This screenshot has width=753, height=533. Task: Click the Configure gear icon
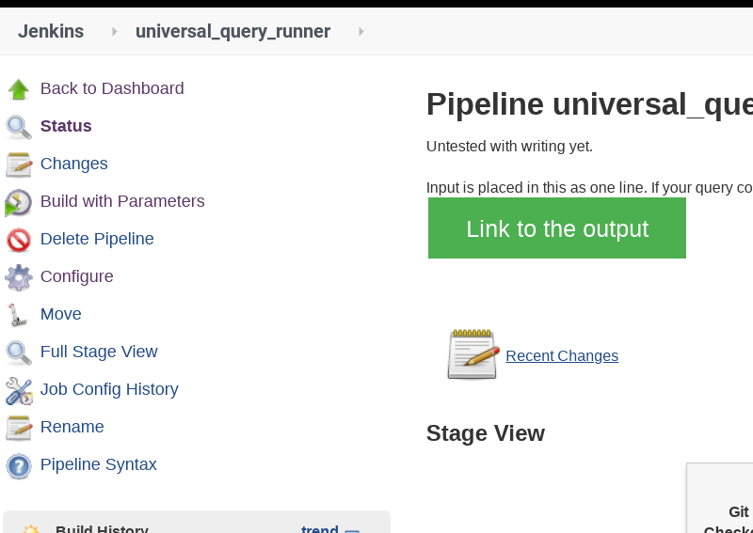(19, 277)
